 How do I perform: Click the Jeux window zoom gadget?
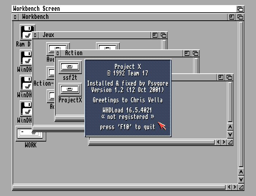(x=155, y=35)
